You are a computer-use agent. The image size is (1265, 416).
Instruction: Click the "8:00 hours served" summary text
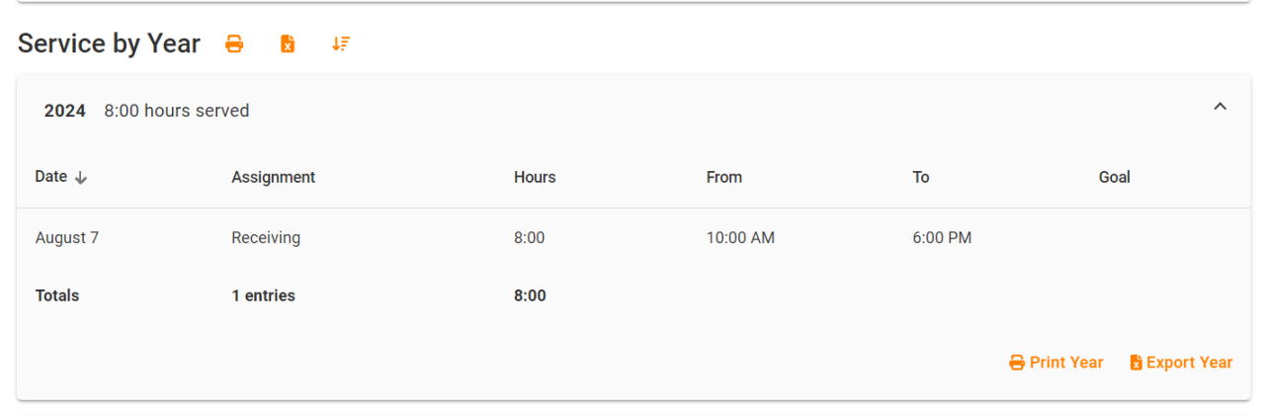pyautogui.click(x=177, y=111)
